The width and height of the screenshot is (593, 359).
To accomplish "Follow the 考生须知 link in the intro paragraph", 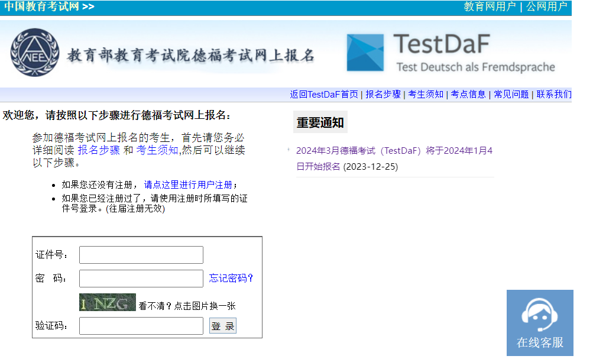I will coord(157,150).
